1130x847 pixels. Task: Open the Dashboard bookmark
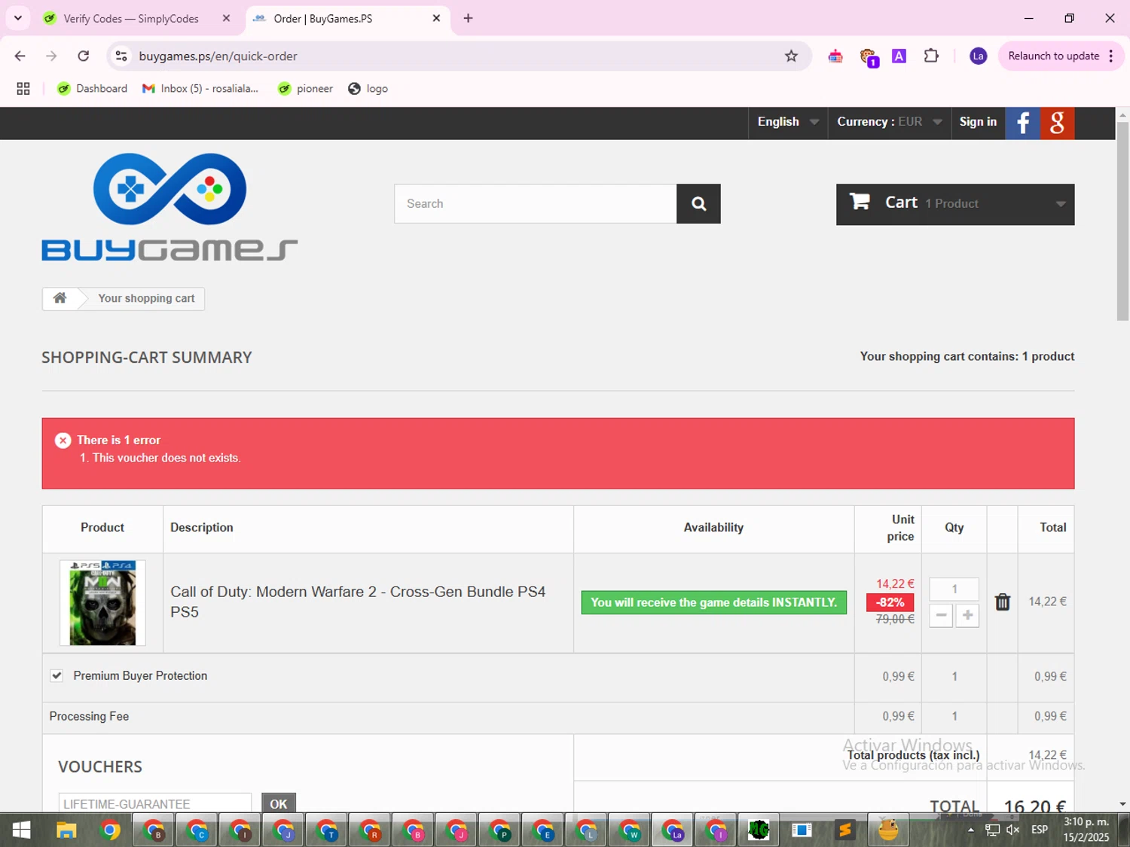[93, 89]
